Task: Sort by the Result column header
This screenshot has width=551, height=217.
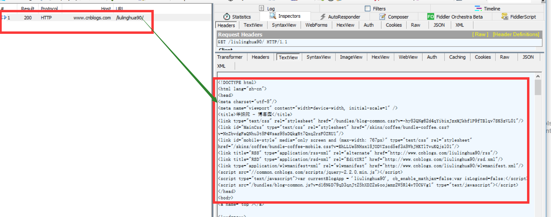Action: [27, 8]
